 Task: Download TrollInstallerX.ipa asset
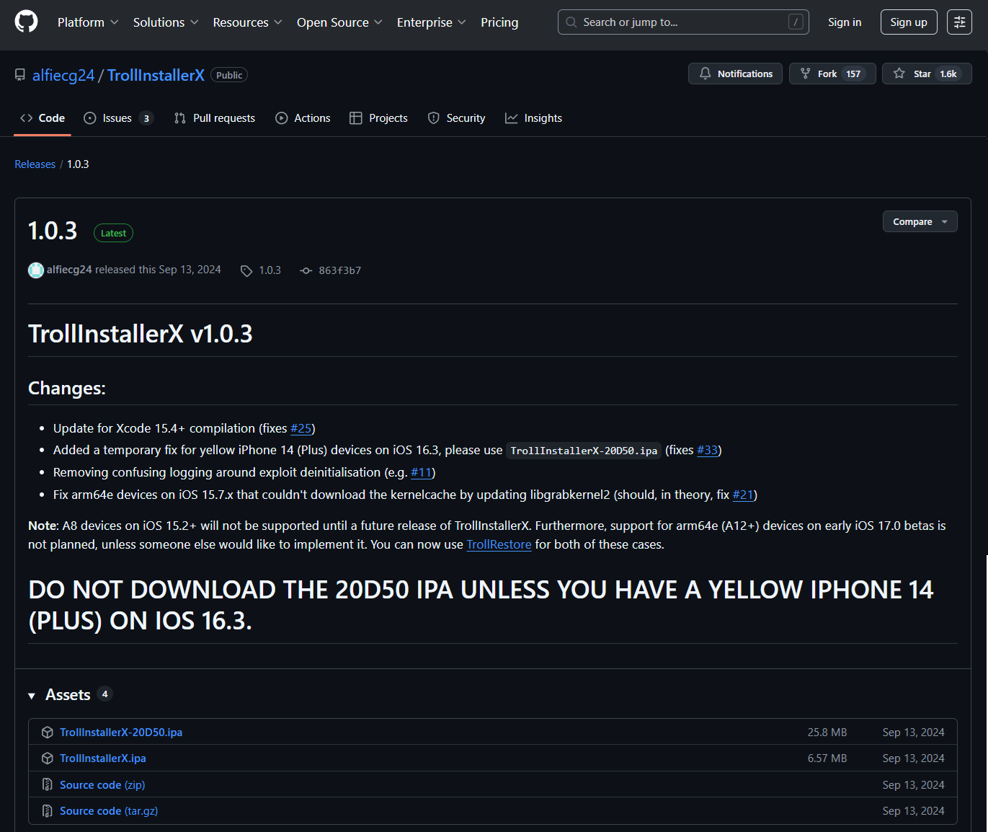click(x=103, y=758)
